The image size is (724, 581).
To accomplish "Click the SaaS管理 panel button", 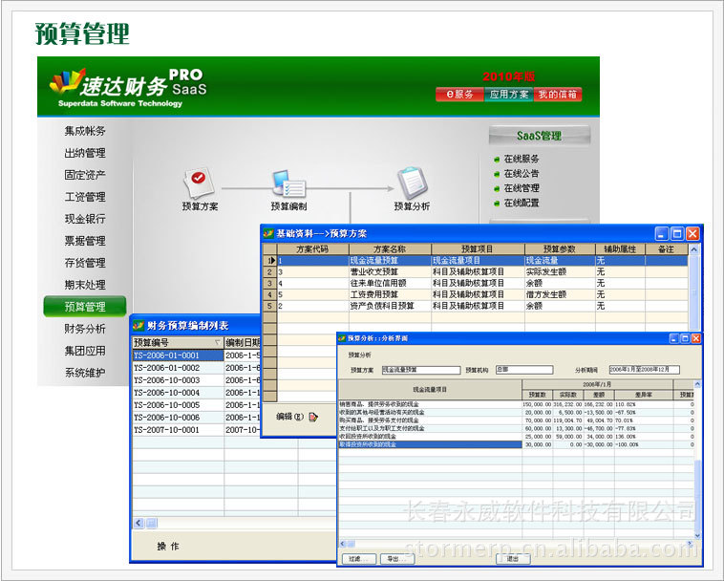I will [x=540, y=136].
